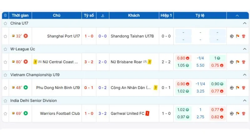250x140 pixels.
Task: Click the 1 - 0 score for Shanghai Port U17
Action: coord(89,36)
